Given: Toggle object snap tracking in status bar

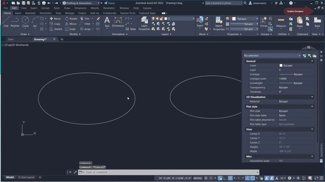Looking at the screenshot, I should pyautogui.click(x=247, y=178).
